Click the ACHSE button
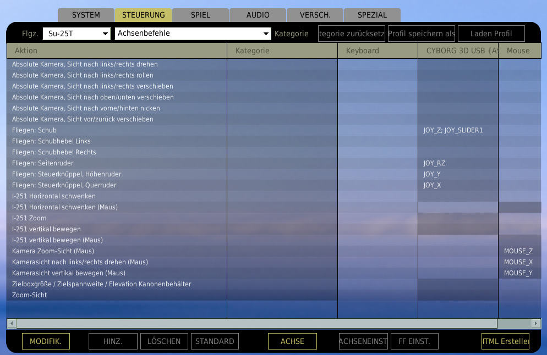Screen dimensions: 547x355 point(292,341)
